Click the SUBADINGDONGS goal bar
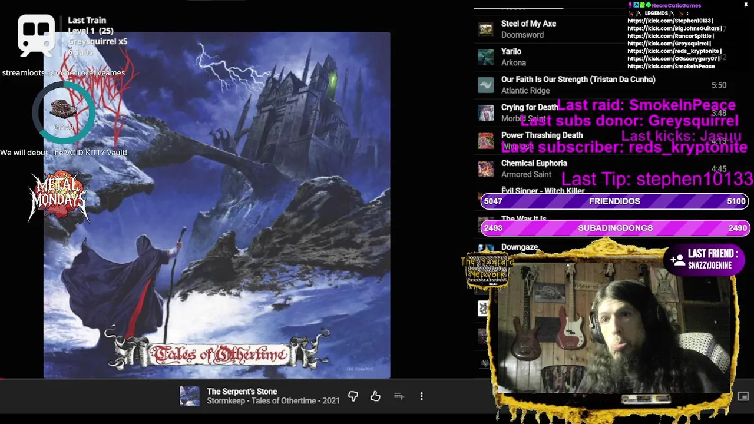Image resolution: width=754 pixels, height=424 pixels. (x=615, y=228)
